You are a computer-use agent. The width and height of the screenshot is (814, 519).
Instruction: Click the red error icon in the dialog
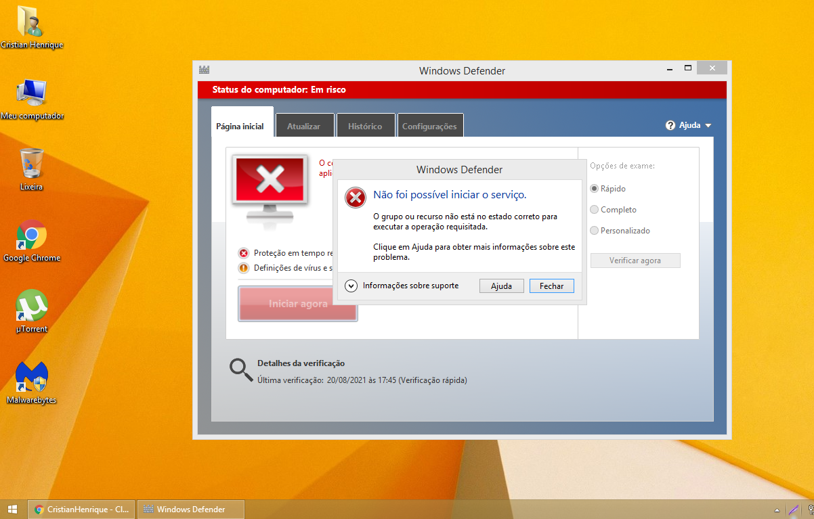356,197
